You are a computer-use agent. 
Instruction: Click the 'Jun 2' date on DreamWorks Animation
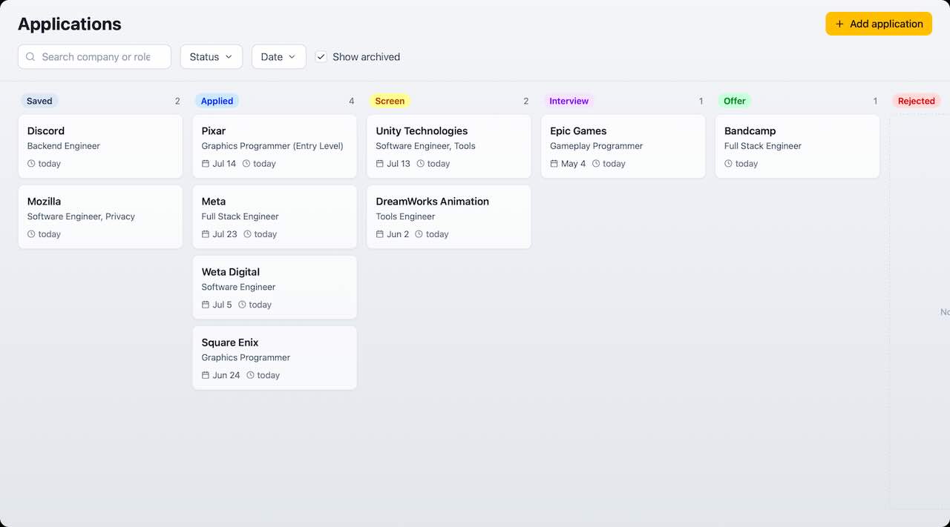(398, 234)
